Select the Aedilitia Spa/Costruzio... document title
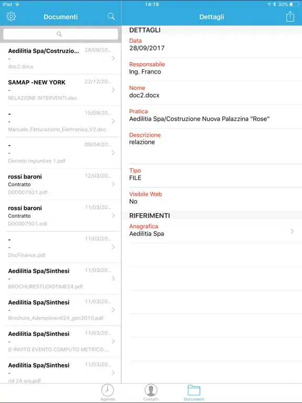Image resolution: width=302 pixels, height=403 pixels. [44, 51]
